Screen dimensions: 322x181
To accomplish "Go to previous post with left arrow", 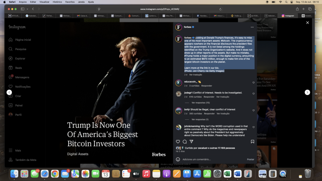I will 9,92.
